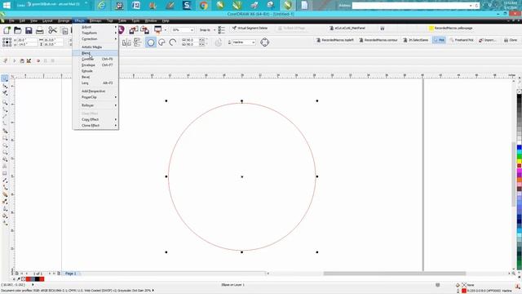
Task: Expand the Adjust submenu
Action: (x=95, y=27)
